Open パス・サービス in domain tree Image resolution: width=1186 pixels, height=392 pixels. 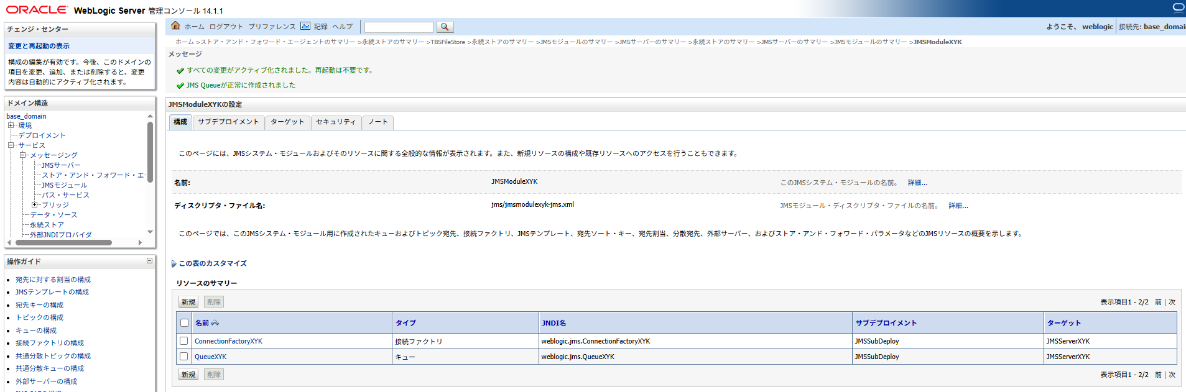[x=65, y=195]
